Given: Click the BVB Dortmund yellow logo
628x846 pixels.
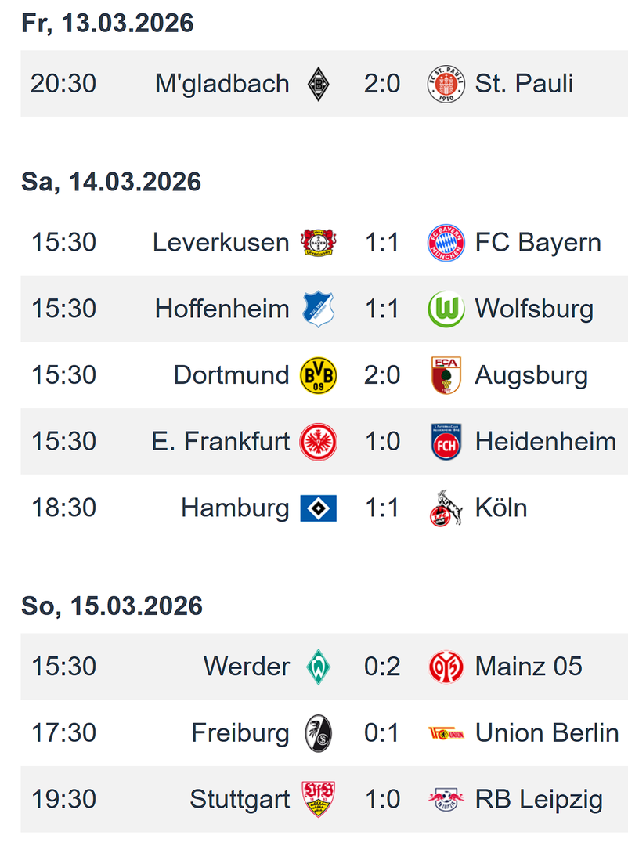Looking at the screenshot, I should point(319,375).
